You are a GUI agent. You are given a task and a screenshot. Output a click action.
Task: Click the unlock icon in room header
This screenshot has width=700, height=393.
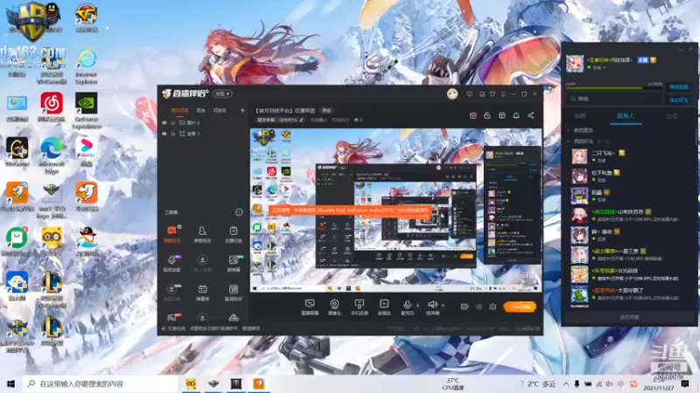pos(487,115)
